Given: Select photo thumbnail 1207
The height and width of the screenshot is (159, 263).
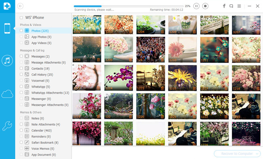Looking at the screenshot, I should [x=246, y=25].
